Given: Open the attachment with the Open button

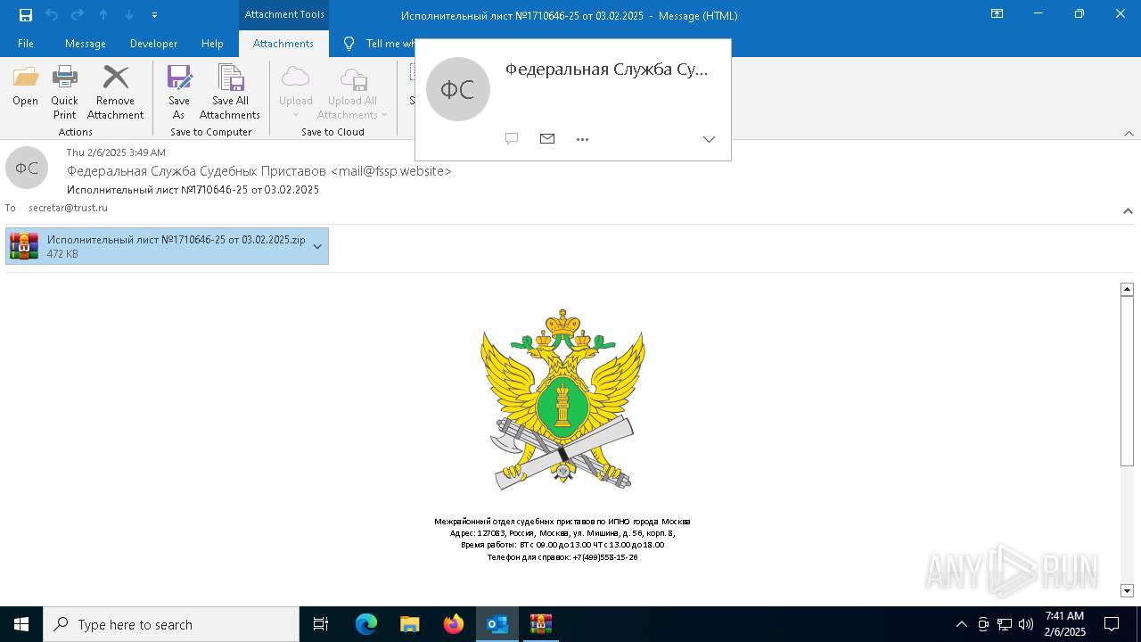Looking at the screenshot, I should pos(26,86).
